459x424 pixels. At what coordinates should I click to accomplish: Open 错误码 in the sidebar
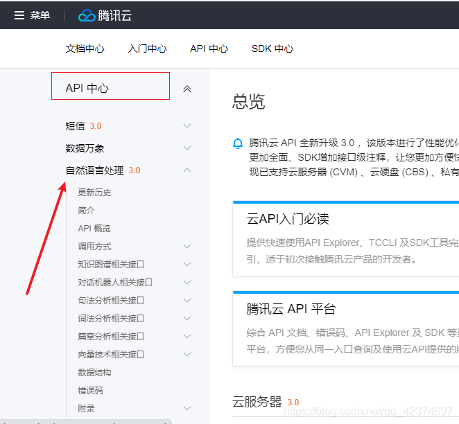pyautogui.click(x=90, y=391)
